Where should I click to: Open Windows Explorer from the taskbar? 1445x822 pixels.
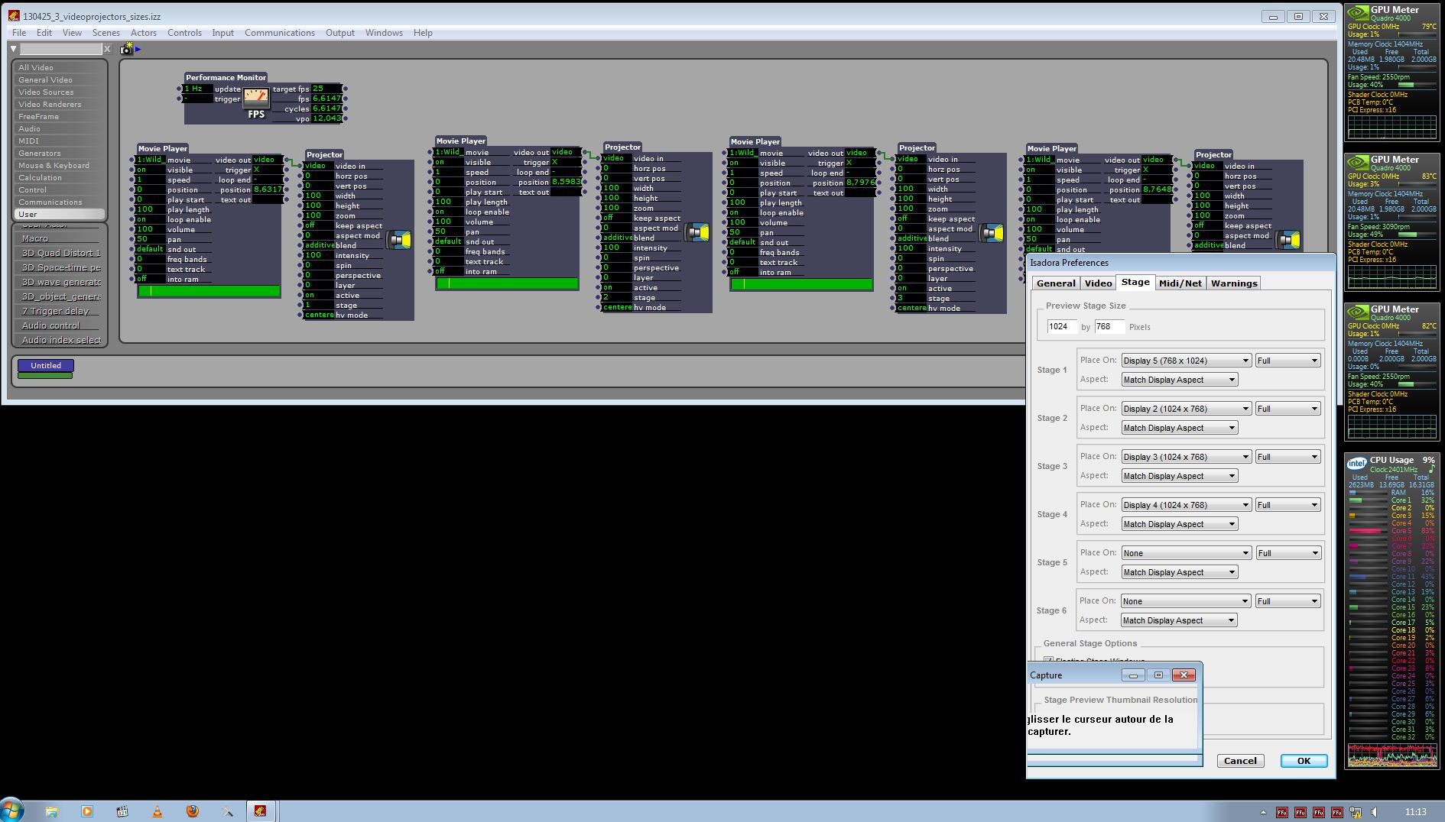click(52, 811)
